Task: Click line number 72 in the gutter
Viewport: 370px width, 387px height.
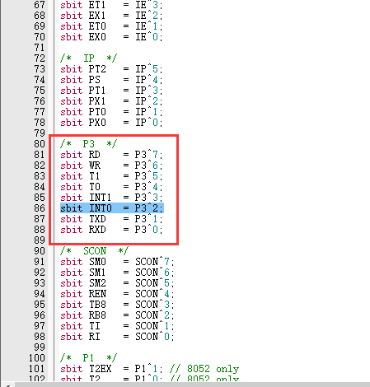Action: tap(40, 58)
